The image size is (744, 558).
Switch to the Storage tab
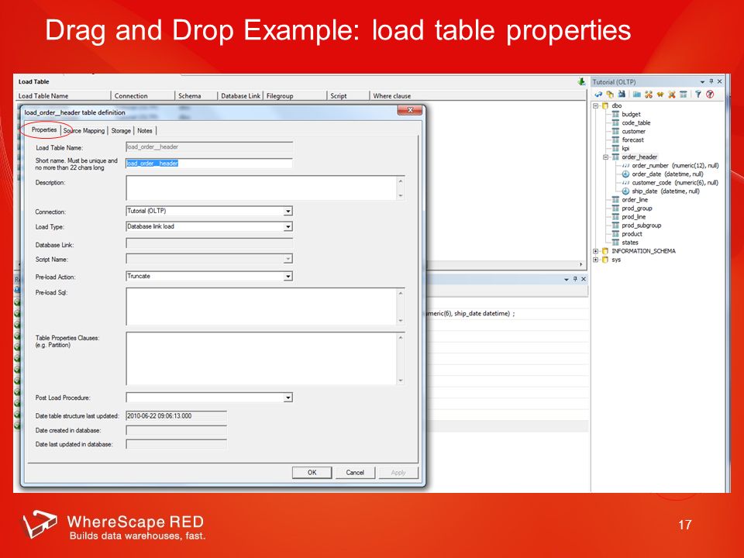coord(121,130)
